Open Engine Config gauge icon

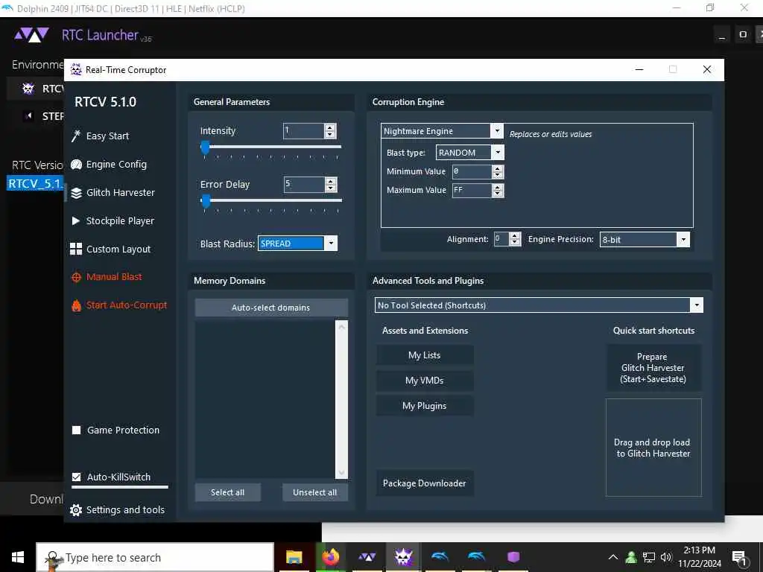(x=76, y=165)
